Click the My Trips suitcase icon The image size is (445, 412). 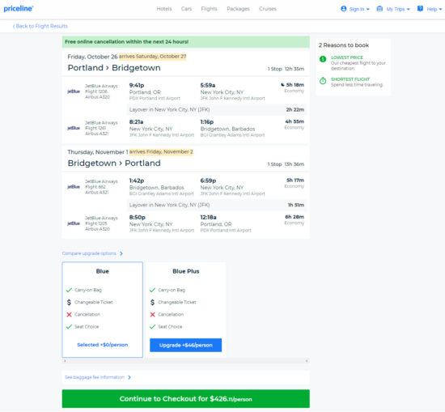379,9
